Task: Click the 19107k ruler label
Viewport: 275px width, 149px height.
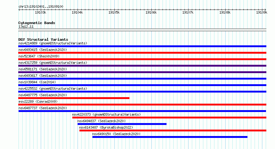Action: [188, 12]
